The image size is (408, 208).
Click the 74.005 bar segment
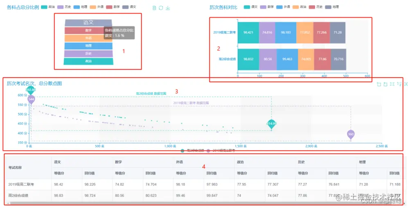[x=306, y=59]
